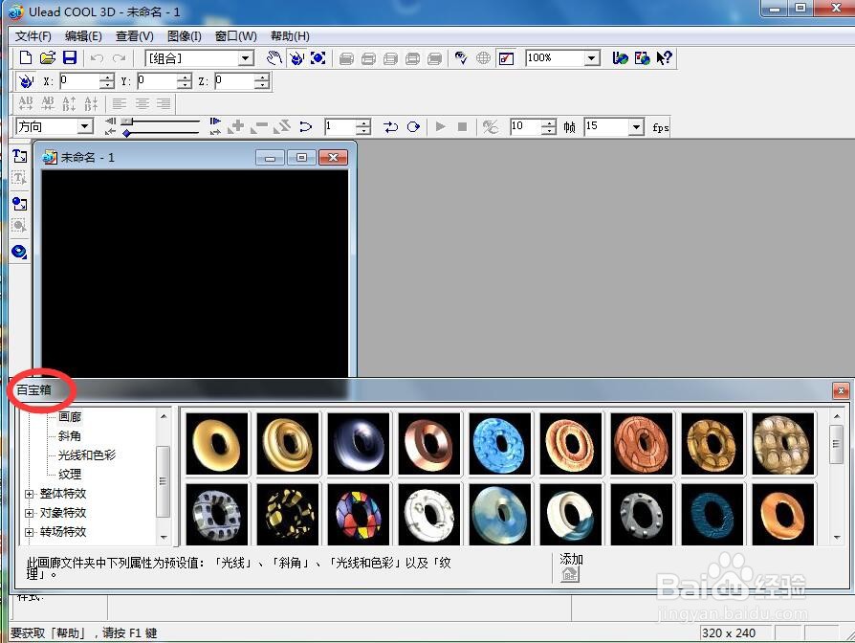Screen dimensions: 855x643
Task: Toggle the checked display quality icon
Action: click(x=506, y=57)
